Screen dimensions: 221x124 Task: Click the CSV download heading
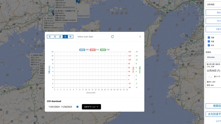pos(54,101)
